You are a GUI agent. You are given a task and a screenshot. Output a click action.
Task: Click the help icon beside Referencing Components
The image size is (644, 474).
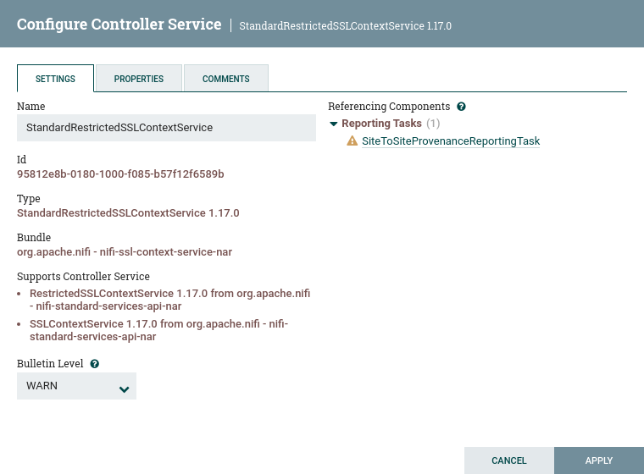(462, 107)
